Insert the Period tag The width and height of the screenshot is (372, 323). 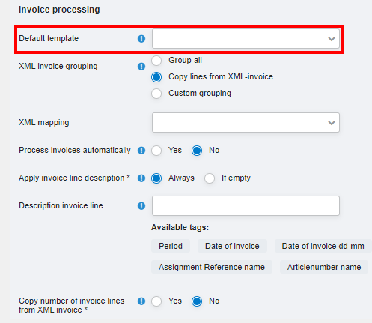point(171,246)
